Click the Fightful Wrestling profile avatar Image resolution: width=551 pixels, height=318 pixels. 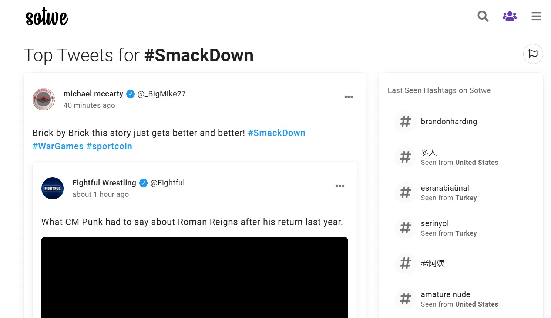53,188
